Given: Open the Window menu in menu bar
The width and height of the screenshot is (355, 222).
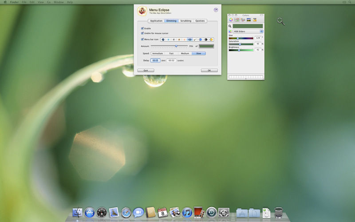Looking at the screenshot, I should click(x=59, y=2).
